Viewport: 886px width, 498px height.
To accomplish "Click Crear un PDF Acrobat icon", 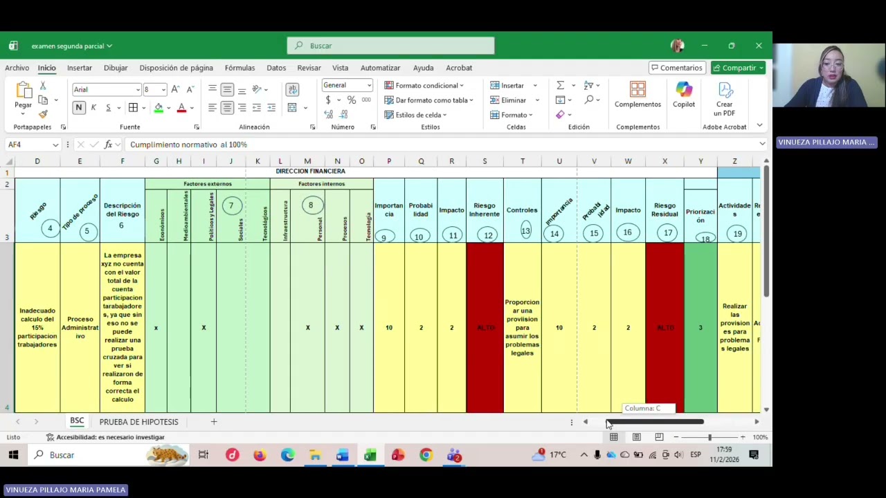I will coord(725,90).
